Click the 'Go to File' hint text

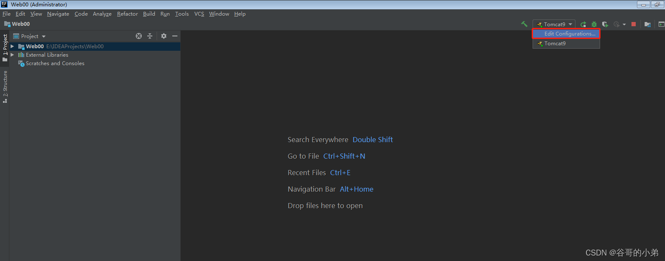[x=303, y=156]
